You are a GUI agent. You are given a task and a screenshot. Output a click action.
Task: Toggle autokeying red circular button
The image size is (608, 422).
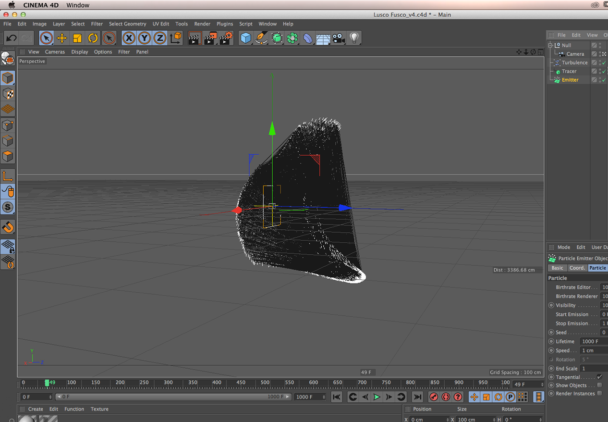446,397
